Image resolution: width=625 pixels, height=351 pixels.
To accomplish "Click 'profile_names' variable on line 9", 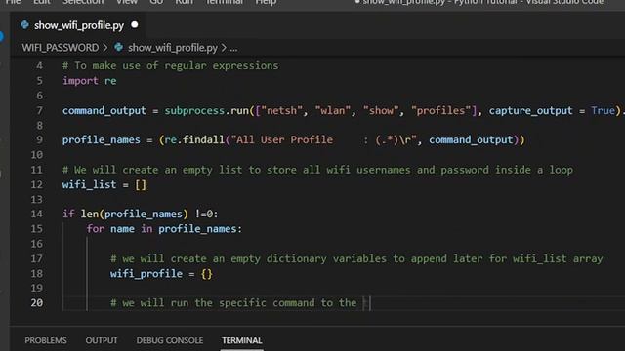I will coord(102,140).
